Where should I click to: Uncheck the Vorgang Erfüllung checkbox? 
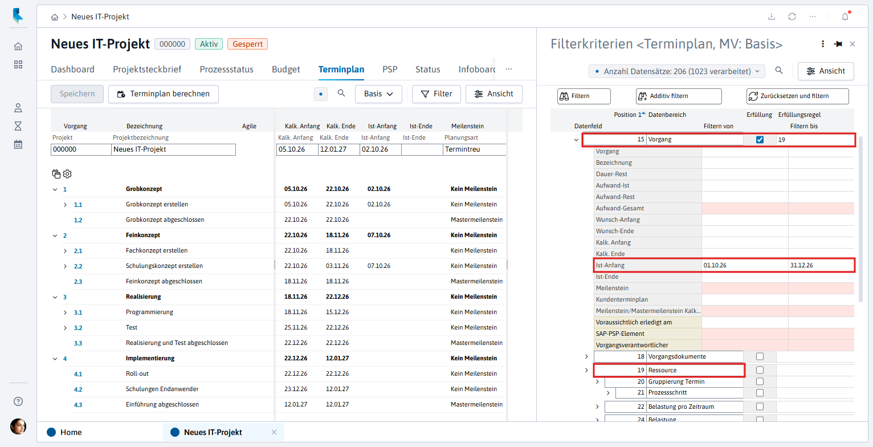(760, 140)
